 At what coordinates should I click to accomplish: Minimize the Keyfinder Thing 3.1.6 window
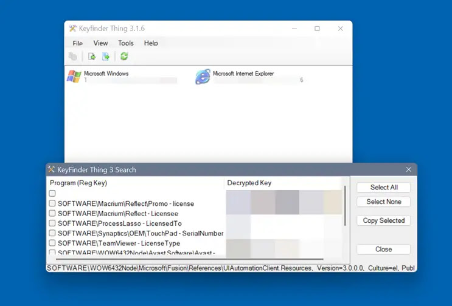coord(294,29)
